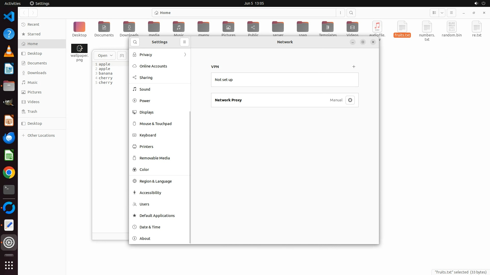Click Activities in top bar
This screenshot has height=275, width=490.
[x=13, y=3]
